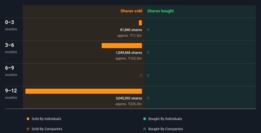Viewport: 261px width, 133px height.
Task: Click the approx. ₹11.5m amount
Action: (129, 35)
